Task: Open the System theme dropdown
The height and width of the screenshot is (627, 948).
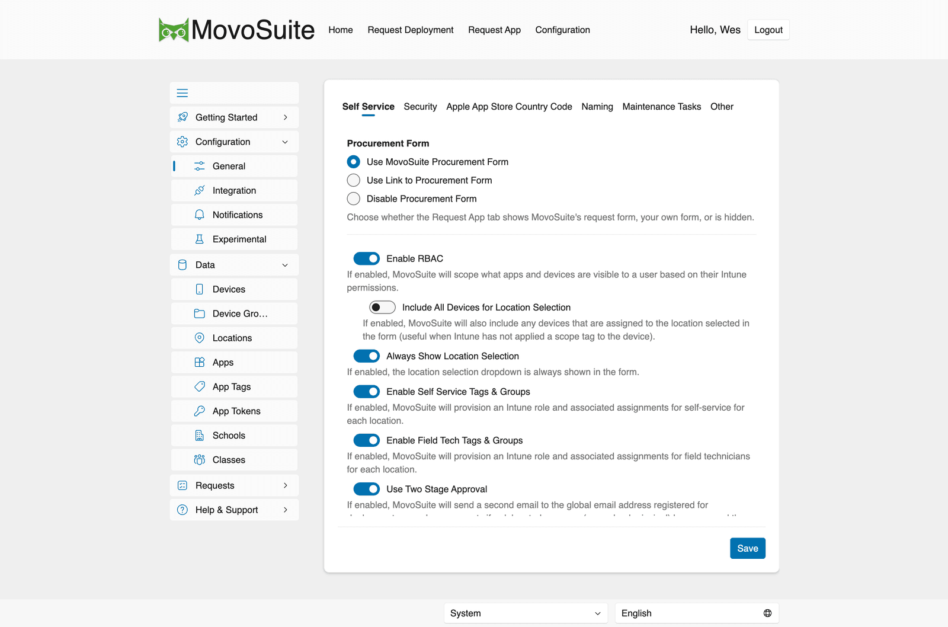Action: coord(526,613)
